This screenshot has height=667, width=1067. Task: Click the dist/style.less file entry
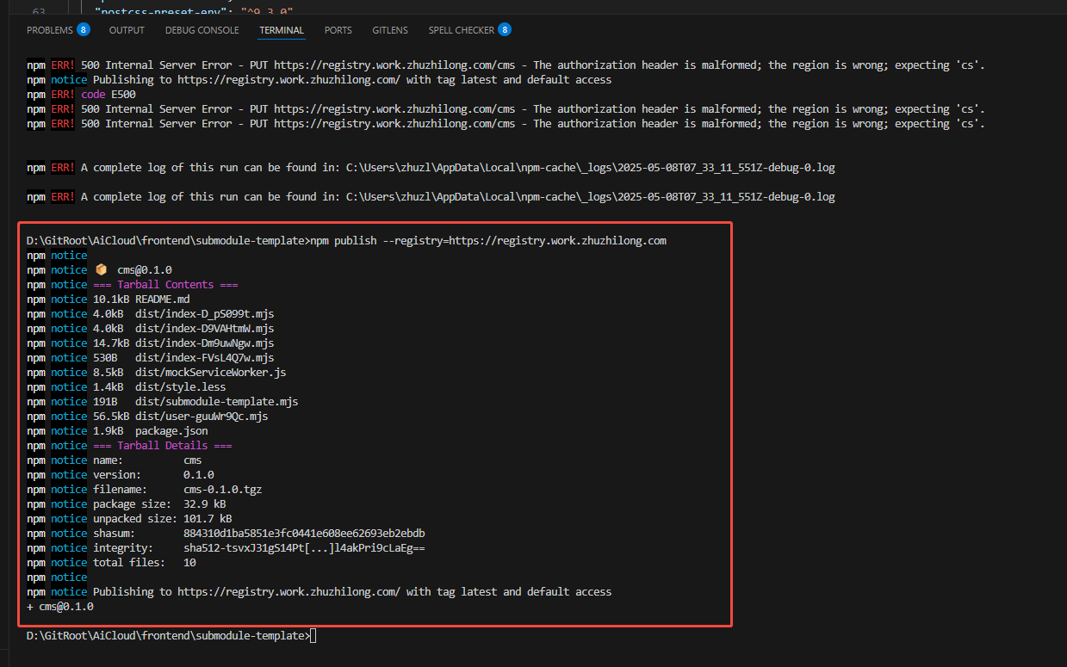[181, 387]
